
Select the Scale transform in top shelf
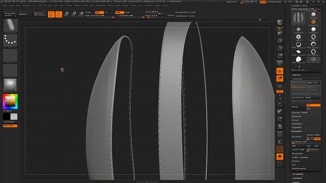(x=74, y=14)
